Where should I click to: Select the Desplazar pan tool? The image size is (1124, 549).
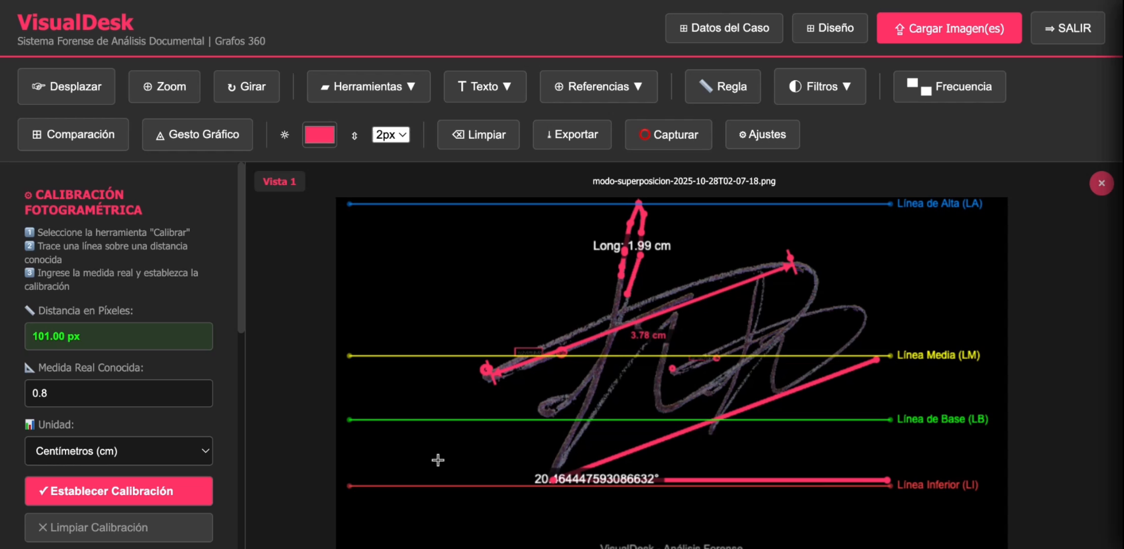click(66, 86)
